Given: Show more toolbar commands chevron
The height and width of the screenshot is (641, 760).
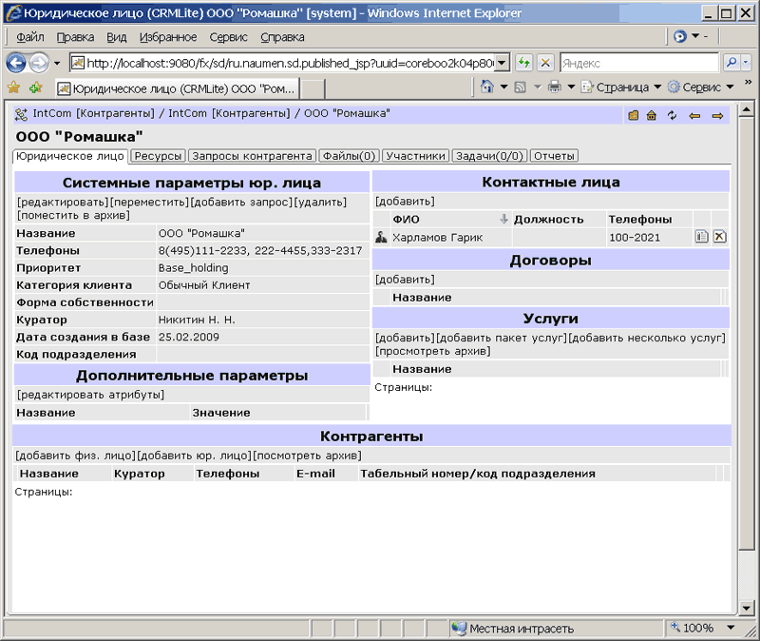Looking at the screenshot, I should (x=749, y=82).
